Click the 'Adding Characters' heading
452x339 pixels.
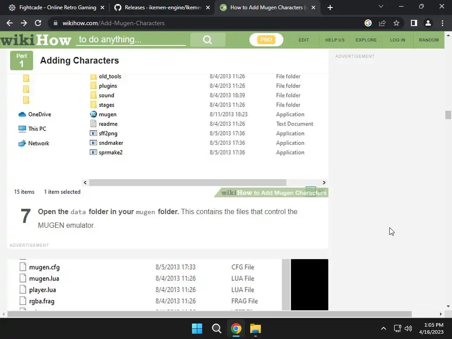79,60
